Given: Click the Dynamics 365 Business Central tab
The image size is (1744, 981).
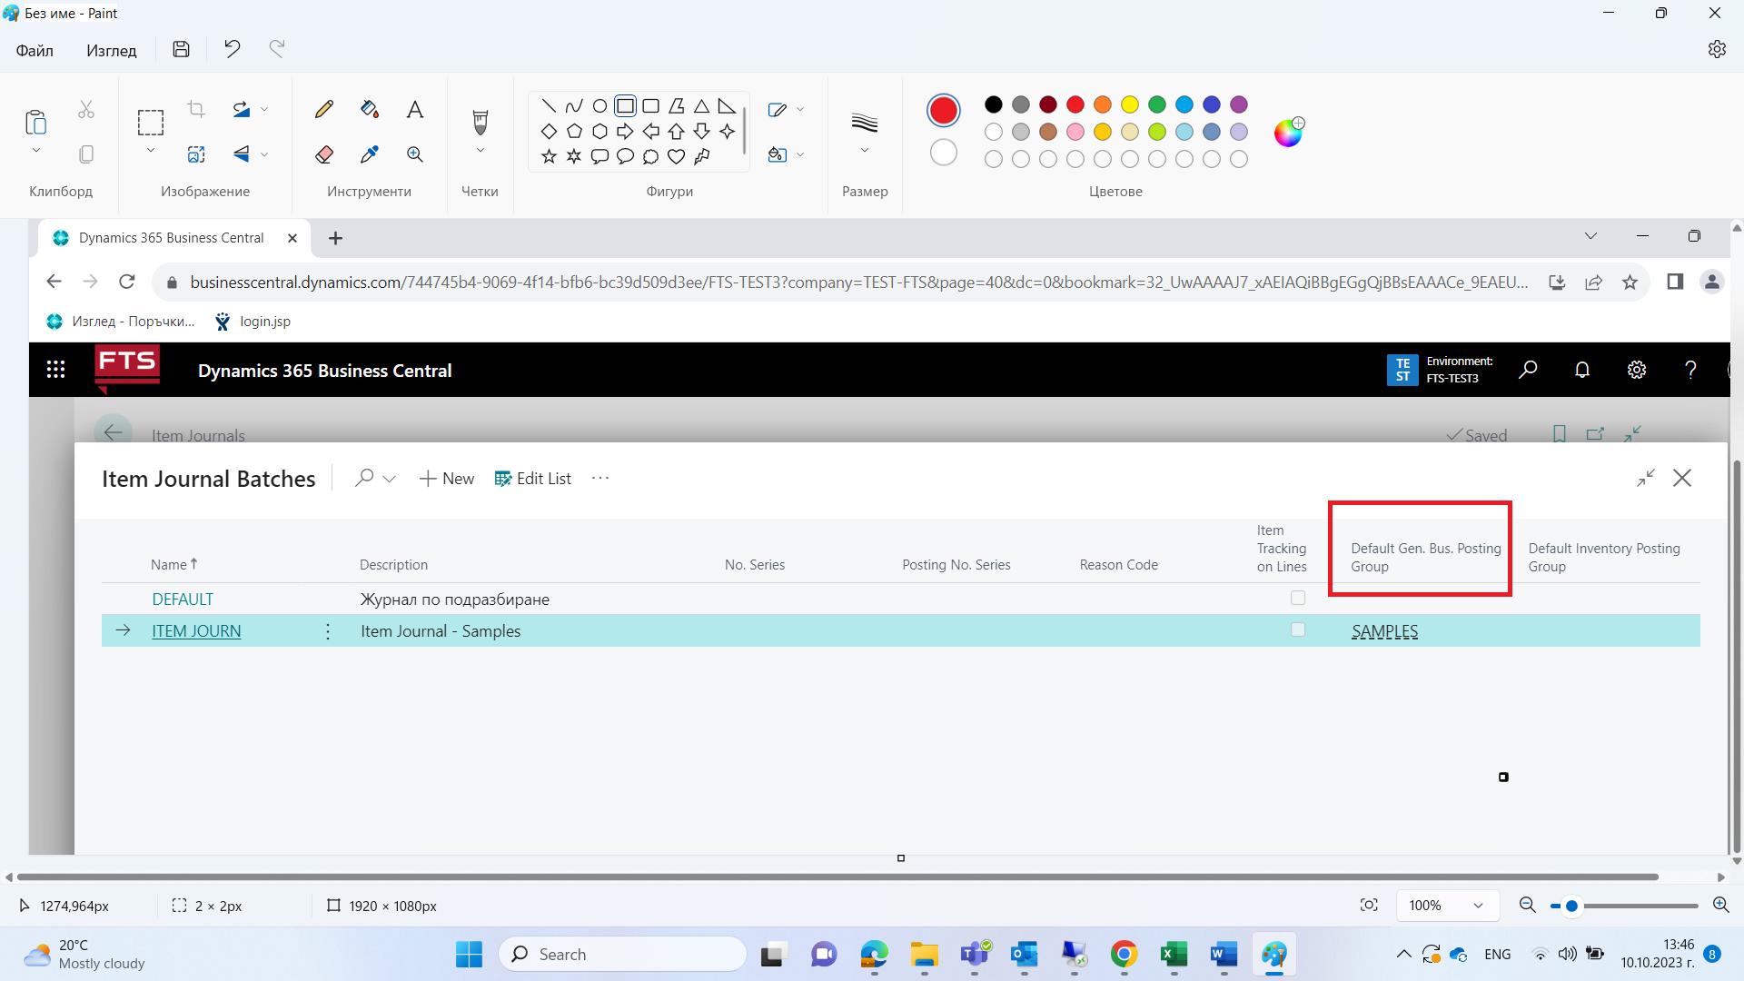Looking at the screenshot, I should (x=172, y=237).
